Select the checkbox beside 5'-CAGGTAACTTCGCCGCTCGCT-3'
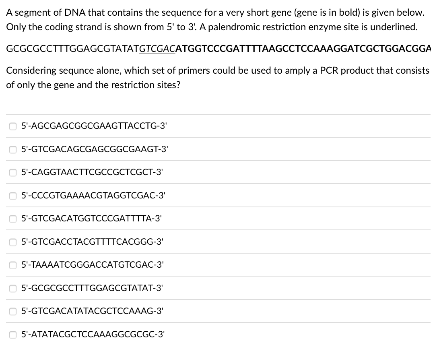 pyautogui.click(x=13, y=173)
